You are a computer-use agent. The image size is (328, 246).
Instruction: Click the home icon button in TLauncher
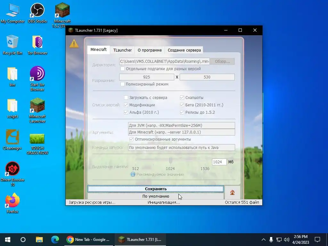pyautogui.click(x=232, y=193)
